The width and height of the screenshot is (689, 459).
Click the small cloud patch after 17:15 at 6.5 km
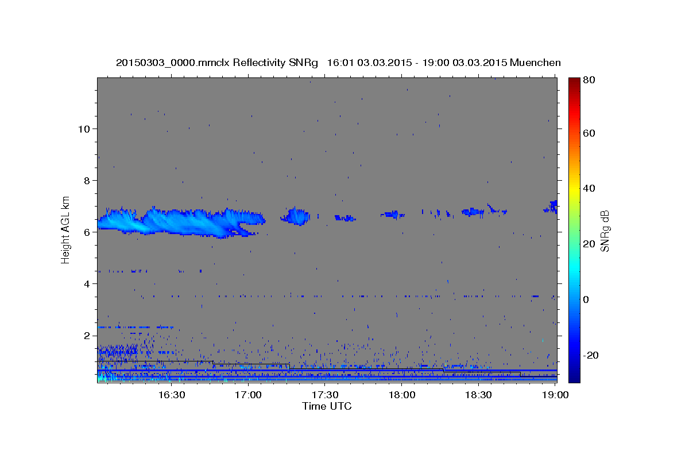tap(296, 216)
